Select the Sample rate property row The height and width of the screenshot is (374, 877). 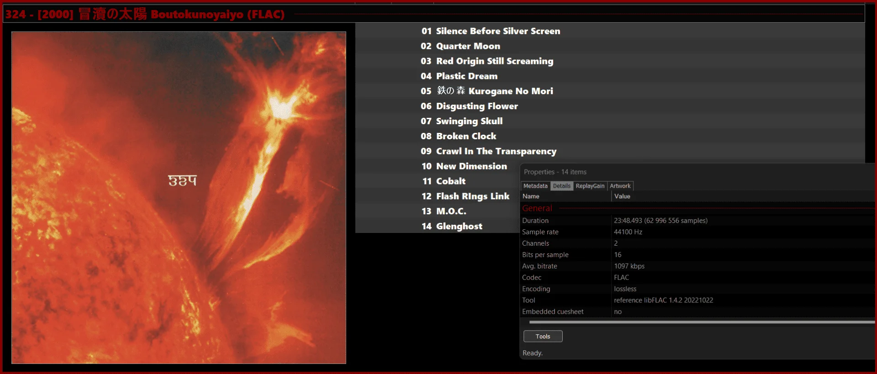(698, 232)
